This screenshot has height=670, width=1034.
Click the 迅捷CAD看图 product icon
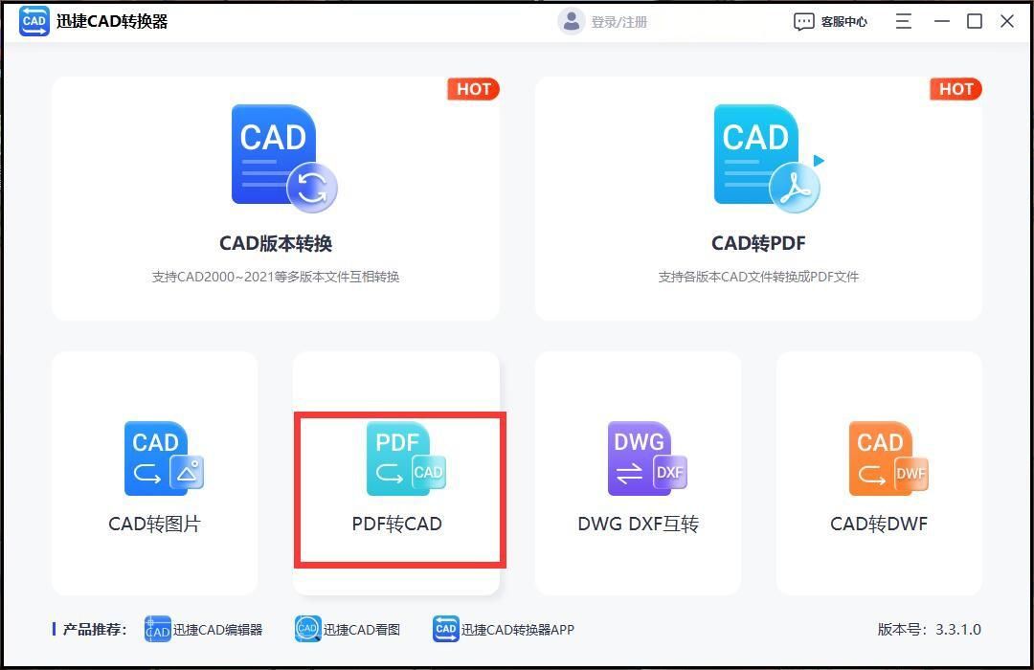pos(307,629)
